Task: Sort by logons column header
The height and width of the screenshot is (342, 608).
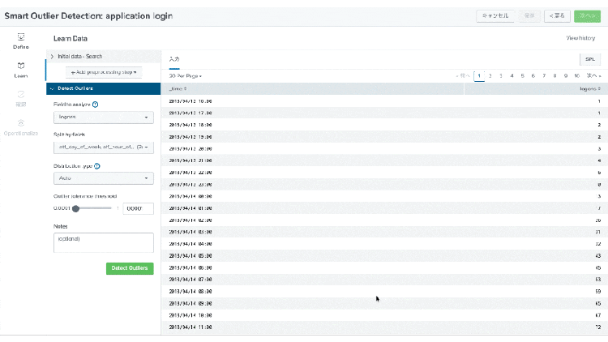Action: (x=590, y=89)
